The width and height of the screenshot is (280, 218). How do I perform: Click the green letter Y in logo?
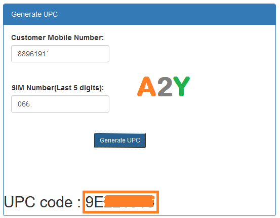pyautogui.click(x=181, y=86)
